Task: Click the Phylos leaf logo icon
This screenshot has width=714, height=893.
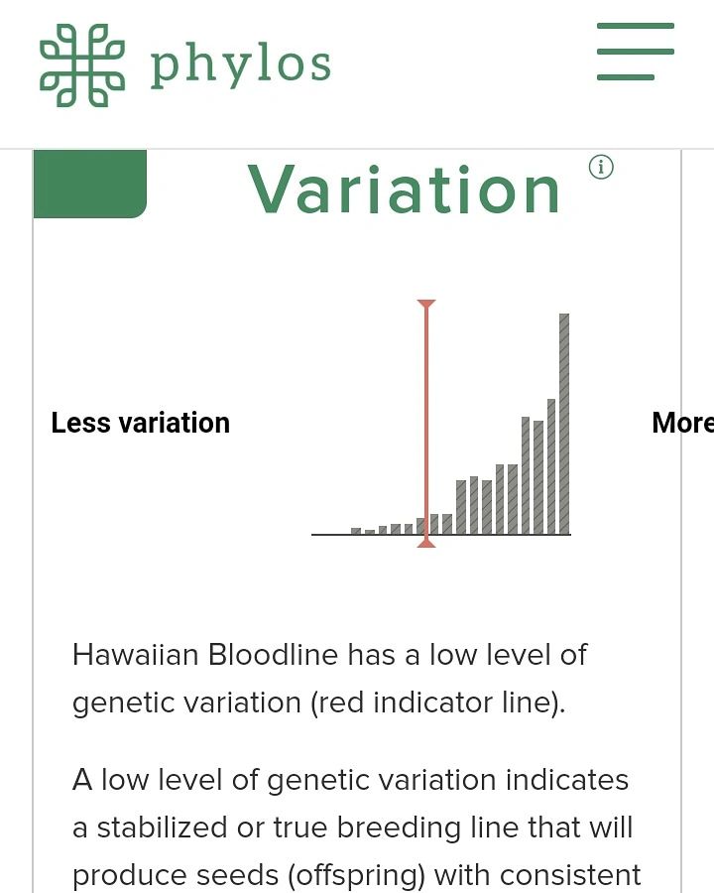Action: click(82, 64)
